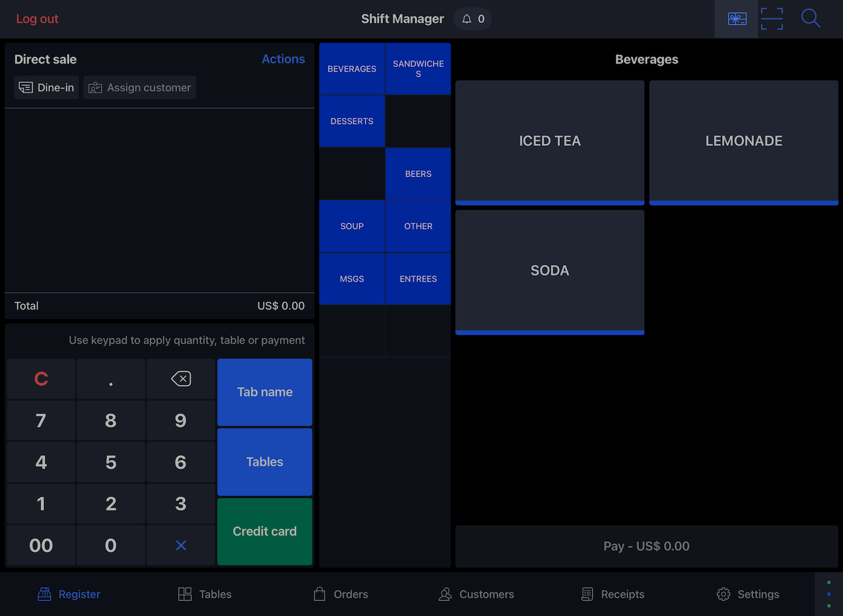Click Log out link
Screen dimensions: 843x616
pos(37,19)
